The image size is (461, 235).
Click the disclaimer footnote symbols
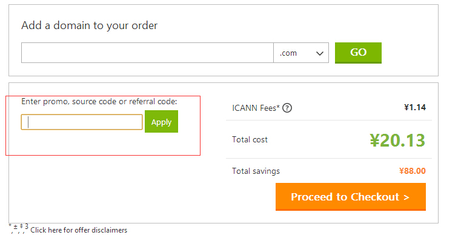[x=19, y=228]
